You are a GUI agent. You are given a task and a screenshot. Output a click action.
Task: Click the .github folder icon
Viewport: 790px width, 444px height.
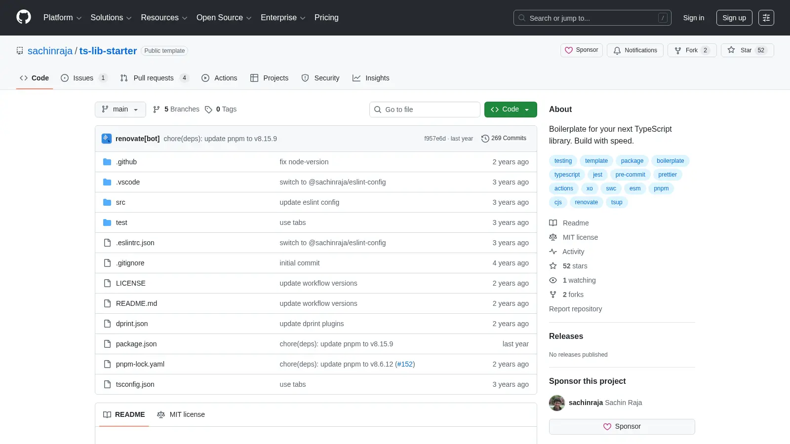pos(107,162)
